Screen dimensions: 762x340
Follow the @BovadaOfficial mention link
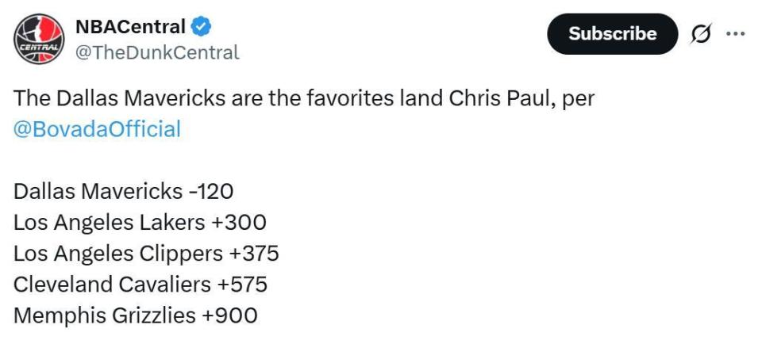pyautogui.click(x=97, y=128)
